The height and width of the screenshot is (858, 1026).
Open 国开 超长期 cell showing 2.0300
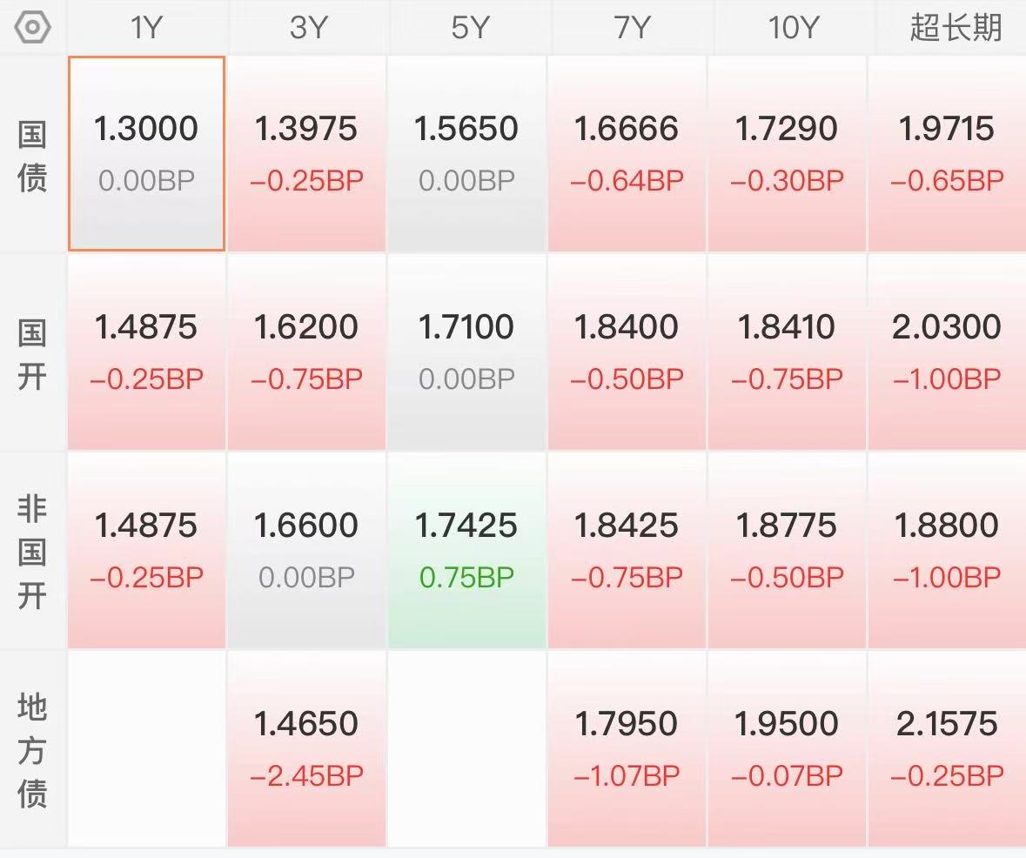tap(947, 352)
